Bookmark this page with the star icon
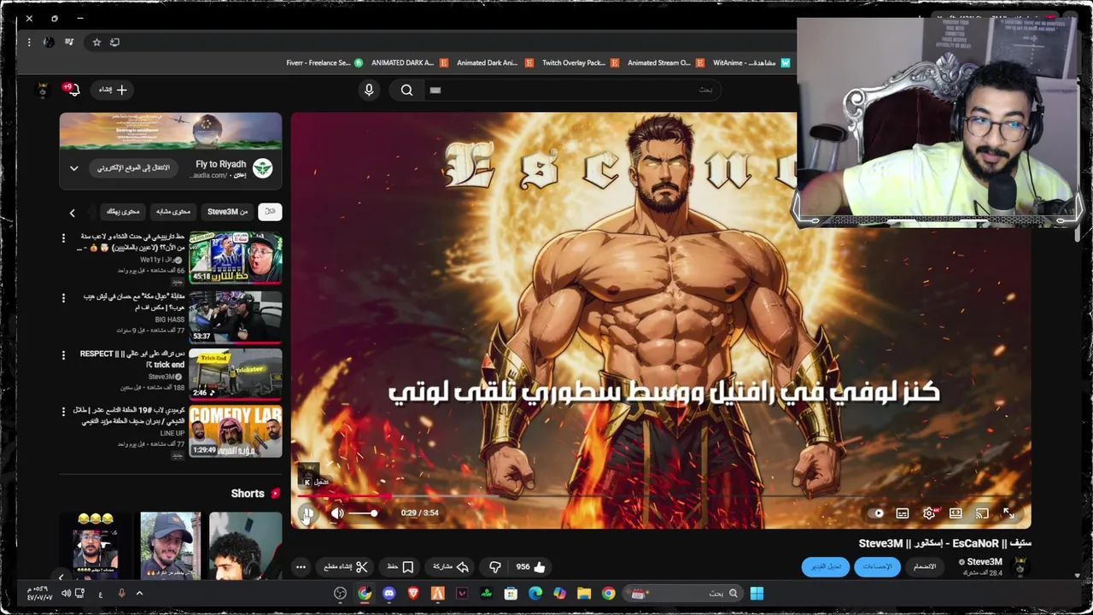 (x=96, y=42)
